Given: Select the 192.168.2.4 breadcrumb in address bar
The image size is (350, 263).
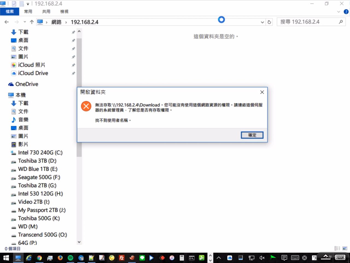Looking at the screenshot, I should tap(84, 22).
